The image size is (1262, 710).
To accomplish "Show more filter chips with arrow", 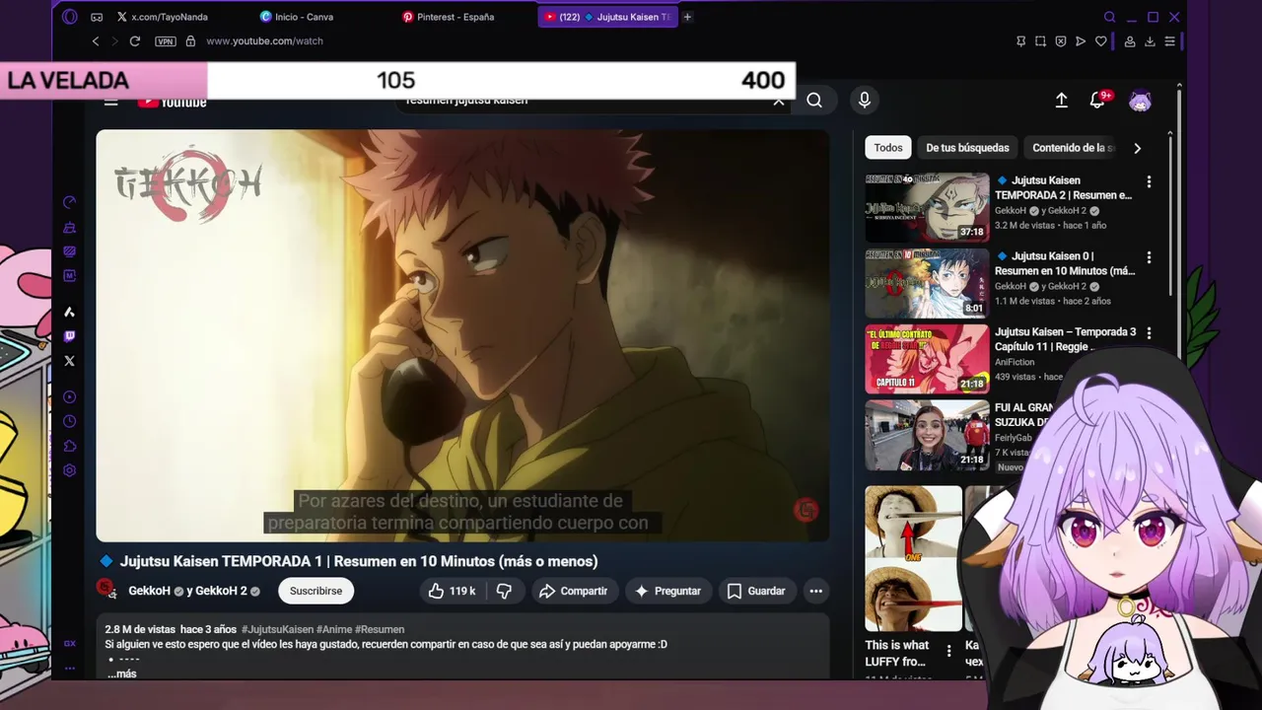I will [1137, 148].
